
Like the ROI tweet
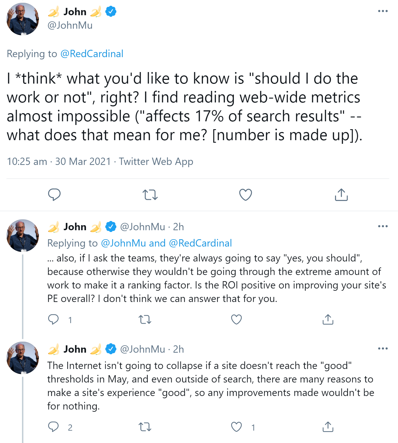click(x=236, y=319)
